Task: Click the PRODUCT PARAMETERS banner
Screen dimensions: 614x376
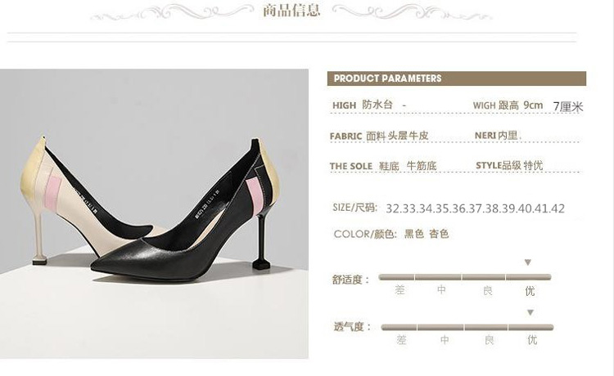Action: [x=457, y=78]
